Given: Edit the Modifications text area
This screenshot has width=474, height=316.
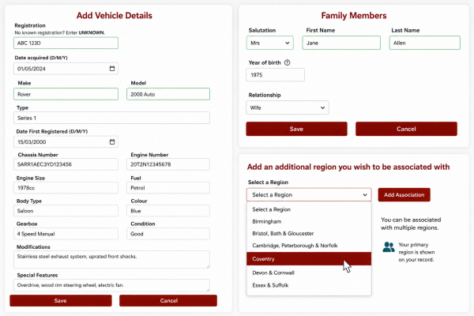Looking at the screenshot, I should (x=111, y=259).
